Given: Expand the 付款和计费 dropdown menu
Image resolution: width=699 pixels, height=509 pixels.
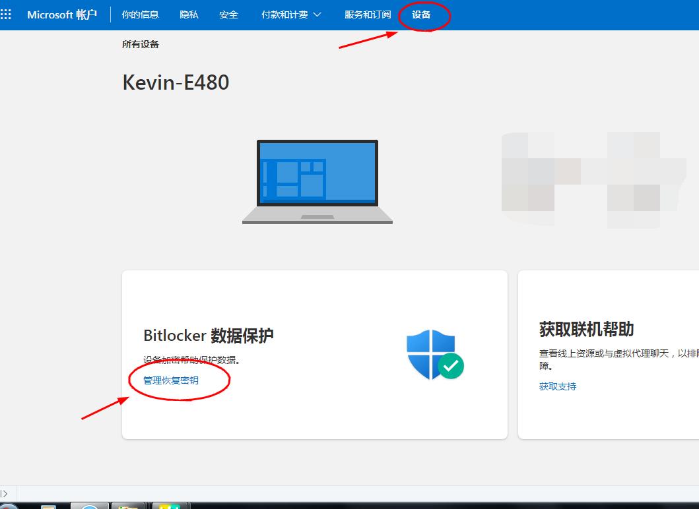Looking at the screenshot, I should click(290, 14).
